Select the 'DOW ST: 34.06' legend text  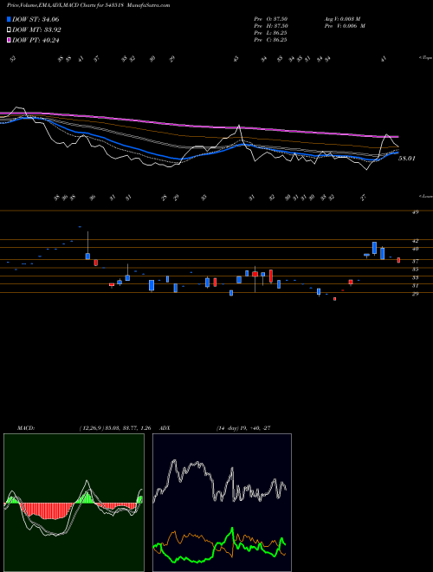(36, 19)
